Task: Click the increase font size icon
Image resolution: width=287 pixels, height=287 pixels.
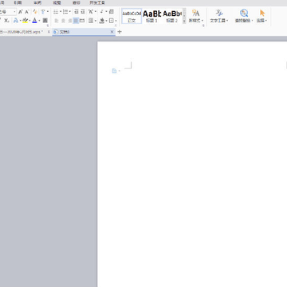Action: (x=20, y=12)
